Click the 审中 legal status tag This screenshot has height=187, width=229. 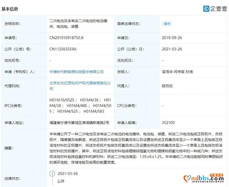click(167, 24)
